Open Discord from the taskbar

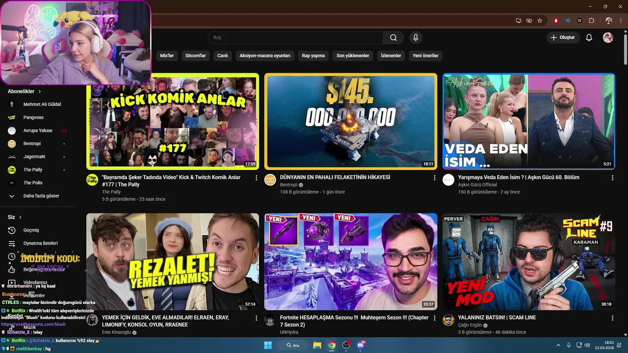pos(361,345)
